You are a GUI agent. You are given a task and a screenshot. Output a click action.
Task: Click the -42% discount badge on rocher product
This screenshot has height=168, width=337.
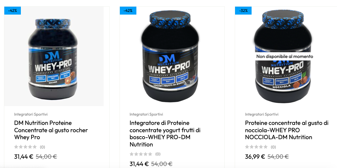pyautogui.click(x=13, y=11)
